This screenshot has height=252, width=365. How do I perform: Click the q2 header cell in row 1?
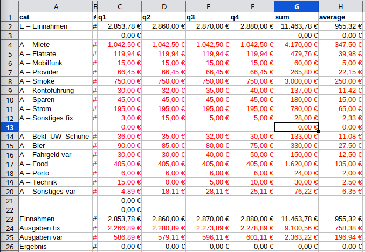point(163,17)
